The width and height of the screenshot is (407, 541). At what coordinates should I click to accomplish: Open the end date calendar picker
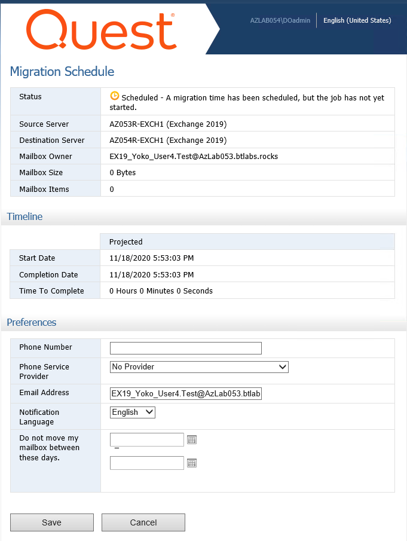click(192, 463)
